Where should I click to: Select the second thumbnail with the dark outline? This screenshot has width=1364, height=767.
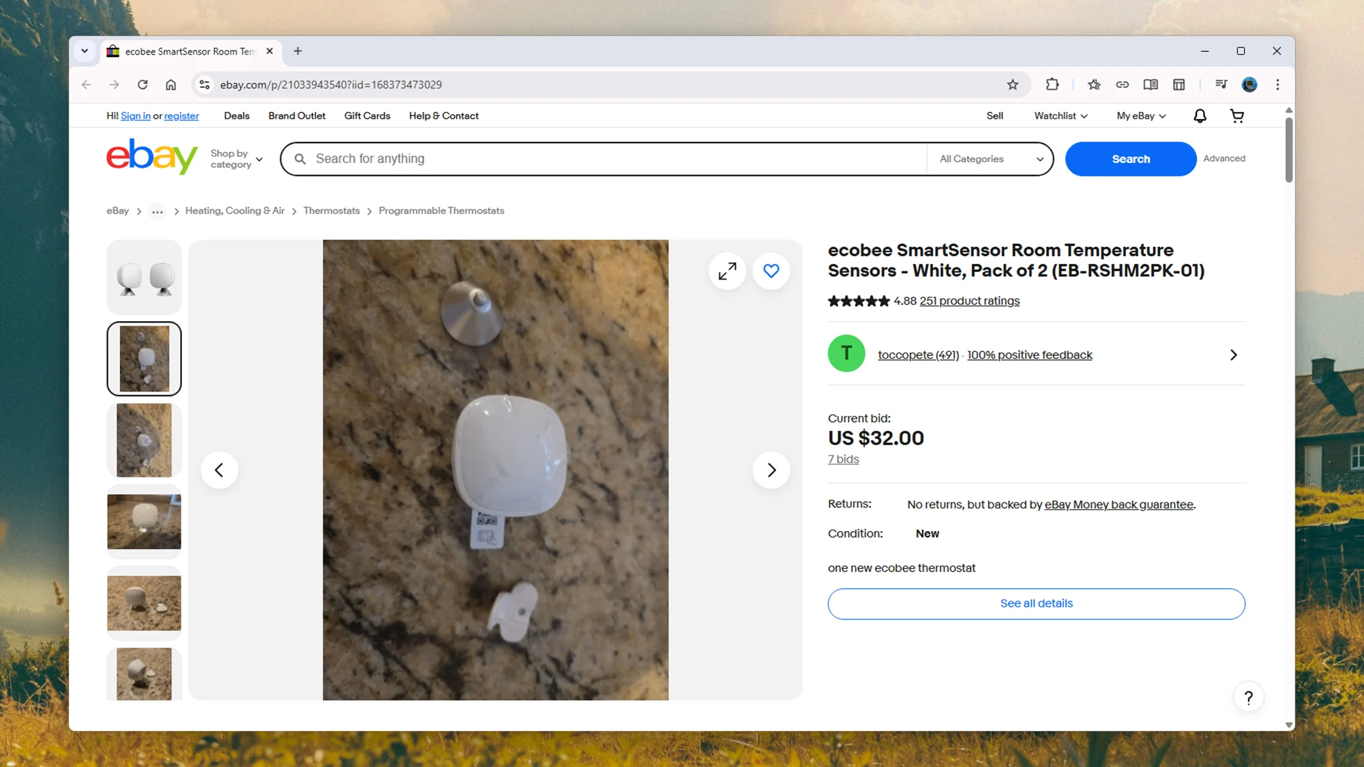click(144, 359)
